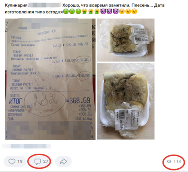Click the first purple devil emoji
The width and height of the screenshot is (188, 172).
[103, 12]
